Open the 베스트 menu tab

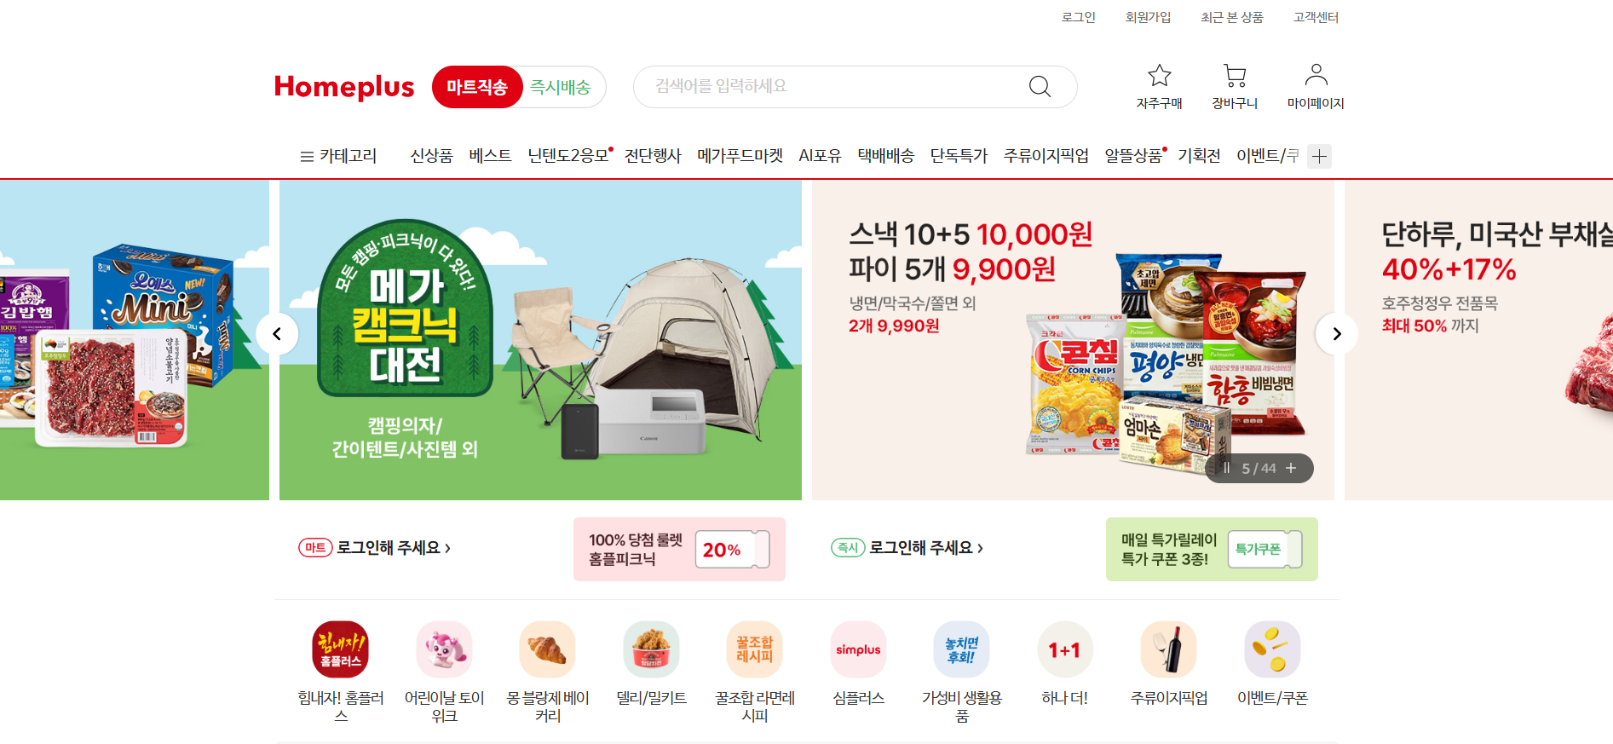pyautogui.click(x=490, y=156)
